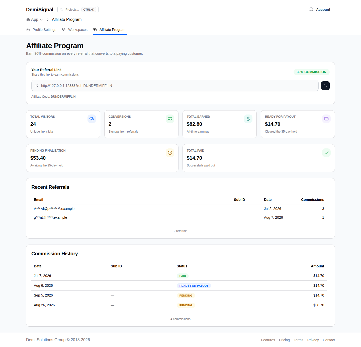Click Affiliate Program breadcrumb item
Viewport: 361px width, 347px height.
(x=67, y=20)
